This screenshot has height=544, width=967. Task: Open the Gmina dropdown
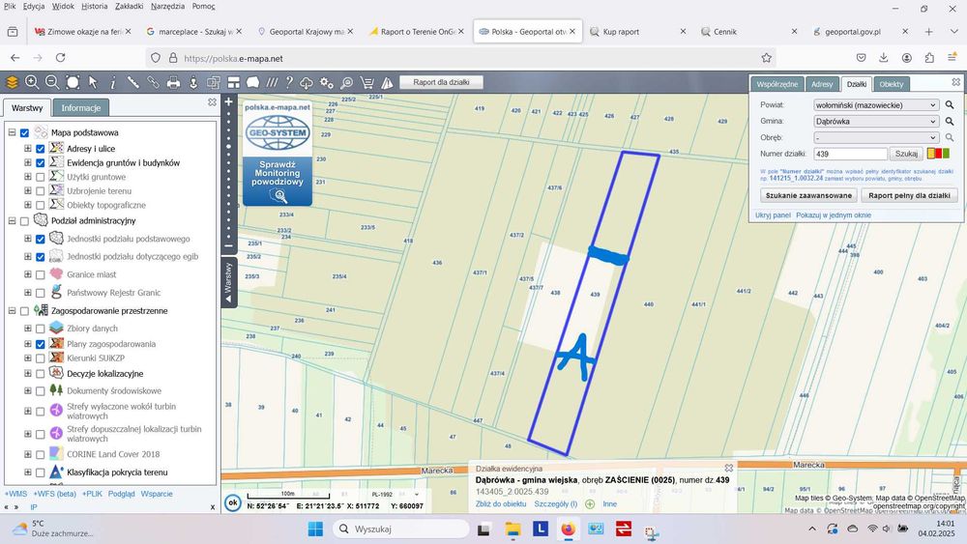876,122
